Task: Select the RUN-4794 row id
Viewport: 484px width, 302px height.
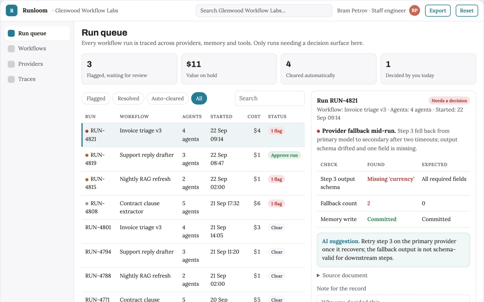Action: click(x=98, y=252)
